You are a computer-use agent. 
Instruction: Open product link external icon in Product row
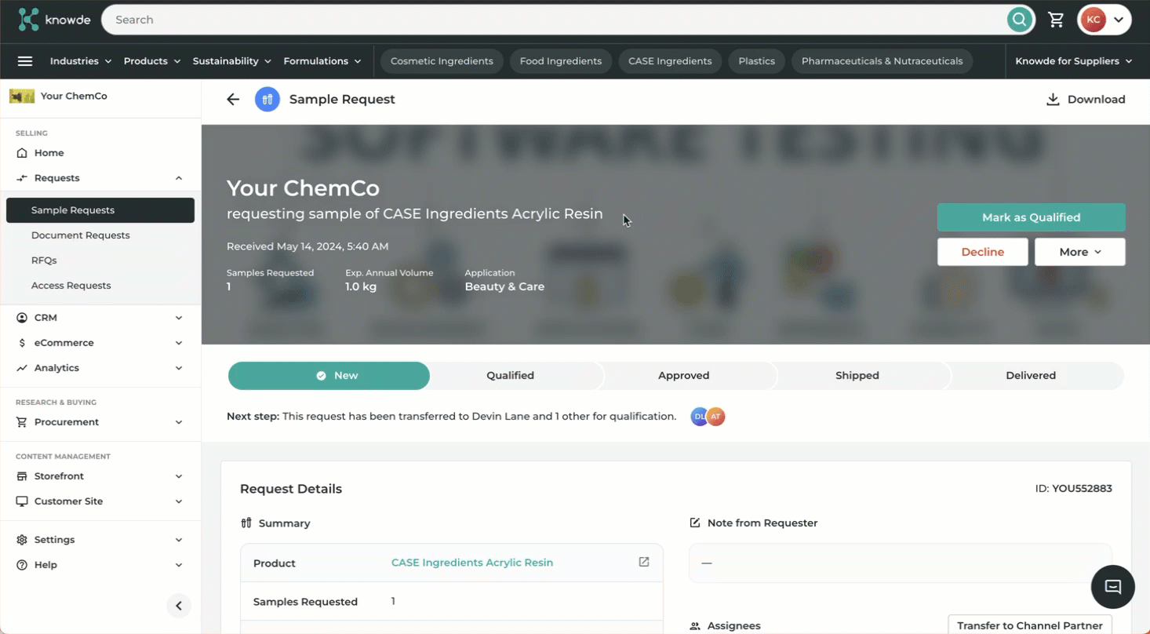644,562
